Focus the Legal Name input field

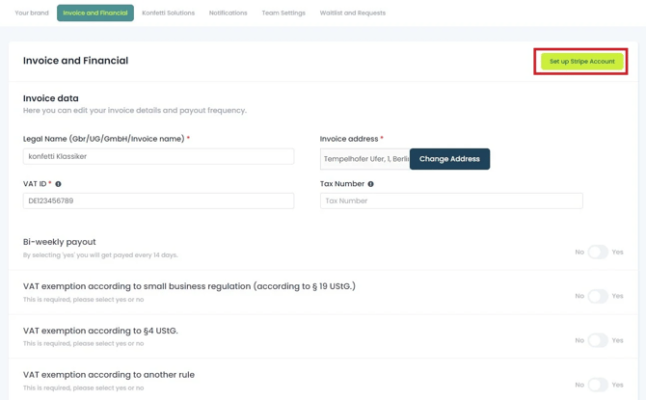tap(158, 156)
